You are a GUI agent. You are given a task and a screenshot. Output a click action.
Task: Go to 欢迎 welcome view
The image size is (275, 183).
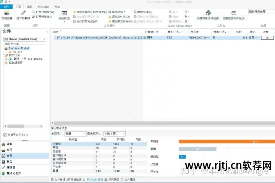coord(25,144)
